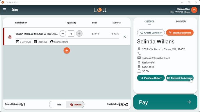Click the email envelope icon

(x=139, y=58)
